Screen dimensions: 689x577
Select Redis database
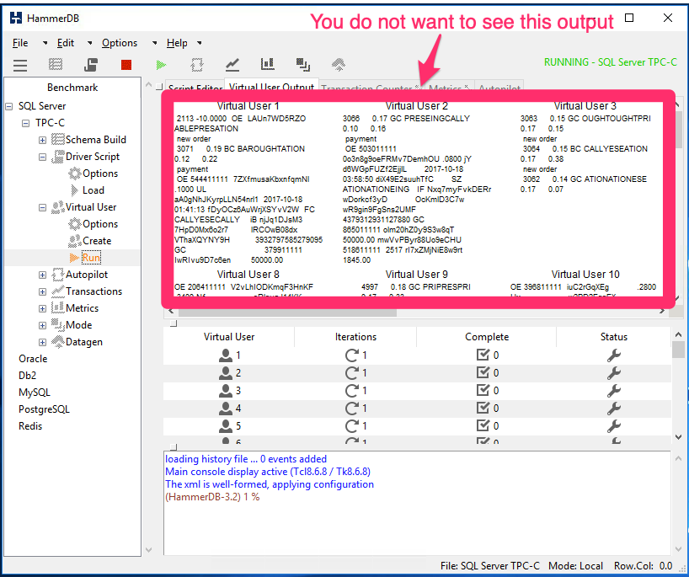(x=30, y=426)
